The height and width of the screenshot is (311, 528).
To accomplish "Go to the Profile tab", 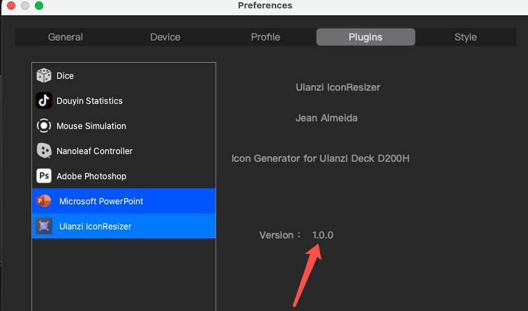I will coord(265,37).
